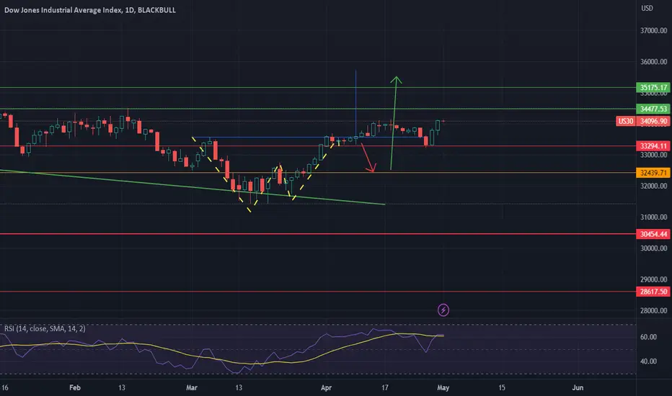Click the 34477.53 green price label
This screenshot has height=396, width=672.
(x=653, y=109)
